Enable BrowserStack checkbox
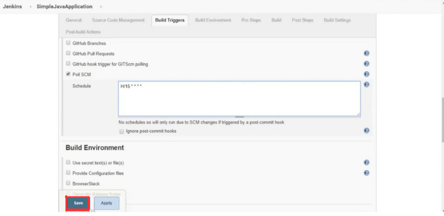Image resolution: width=444 pixels, height=216 pixels. pos(68,183)
